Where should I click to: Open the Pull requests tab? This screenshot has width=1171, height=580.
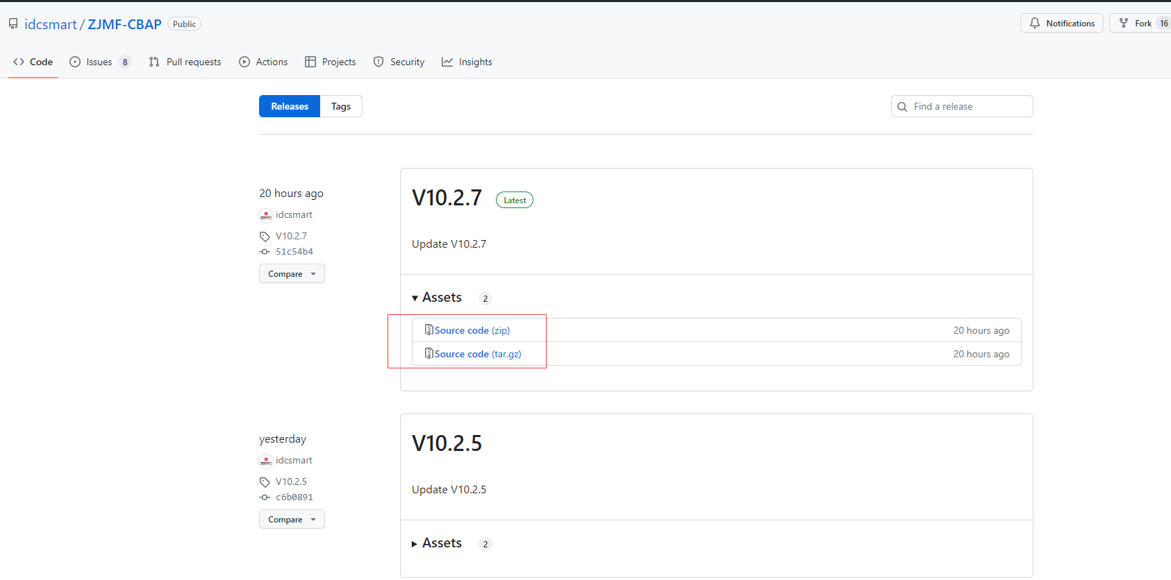185,62
